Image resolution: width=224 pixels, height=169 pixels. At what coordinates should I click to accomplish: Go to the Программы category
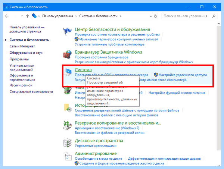click(x=19, y=59)
